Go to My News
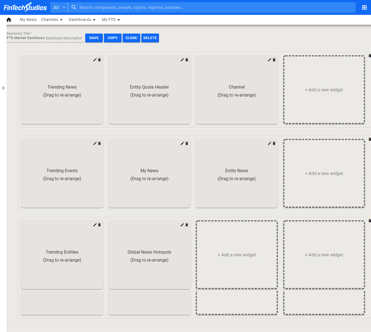This screenshot has width=371, height=332. coord(28,20)
